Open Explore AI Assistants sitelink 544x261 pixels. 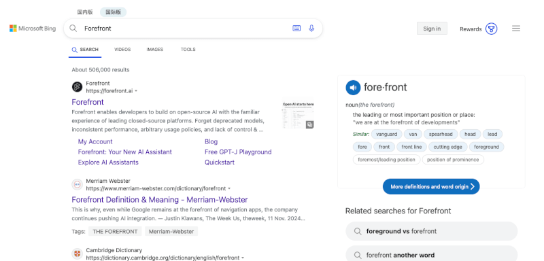tap(108, 162)
